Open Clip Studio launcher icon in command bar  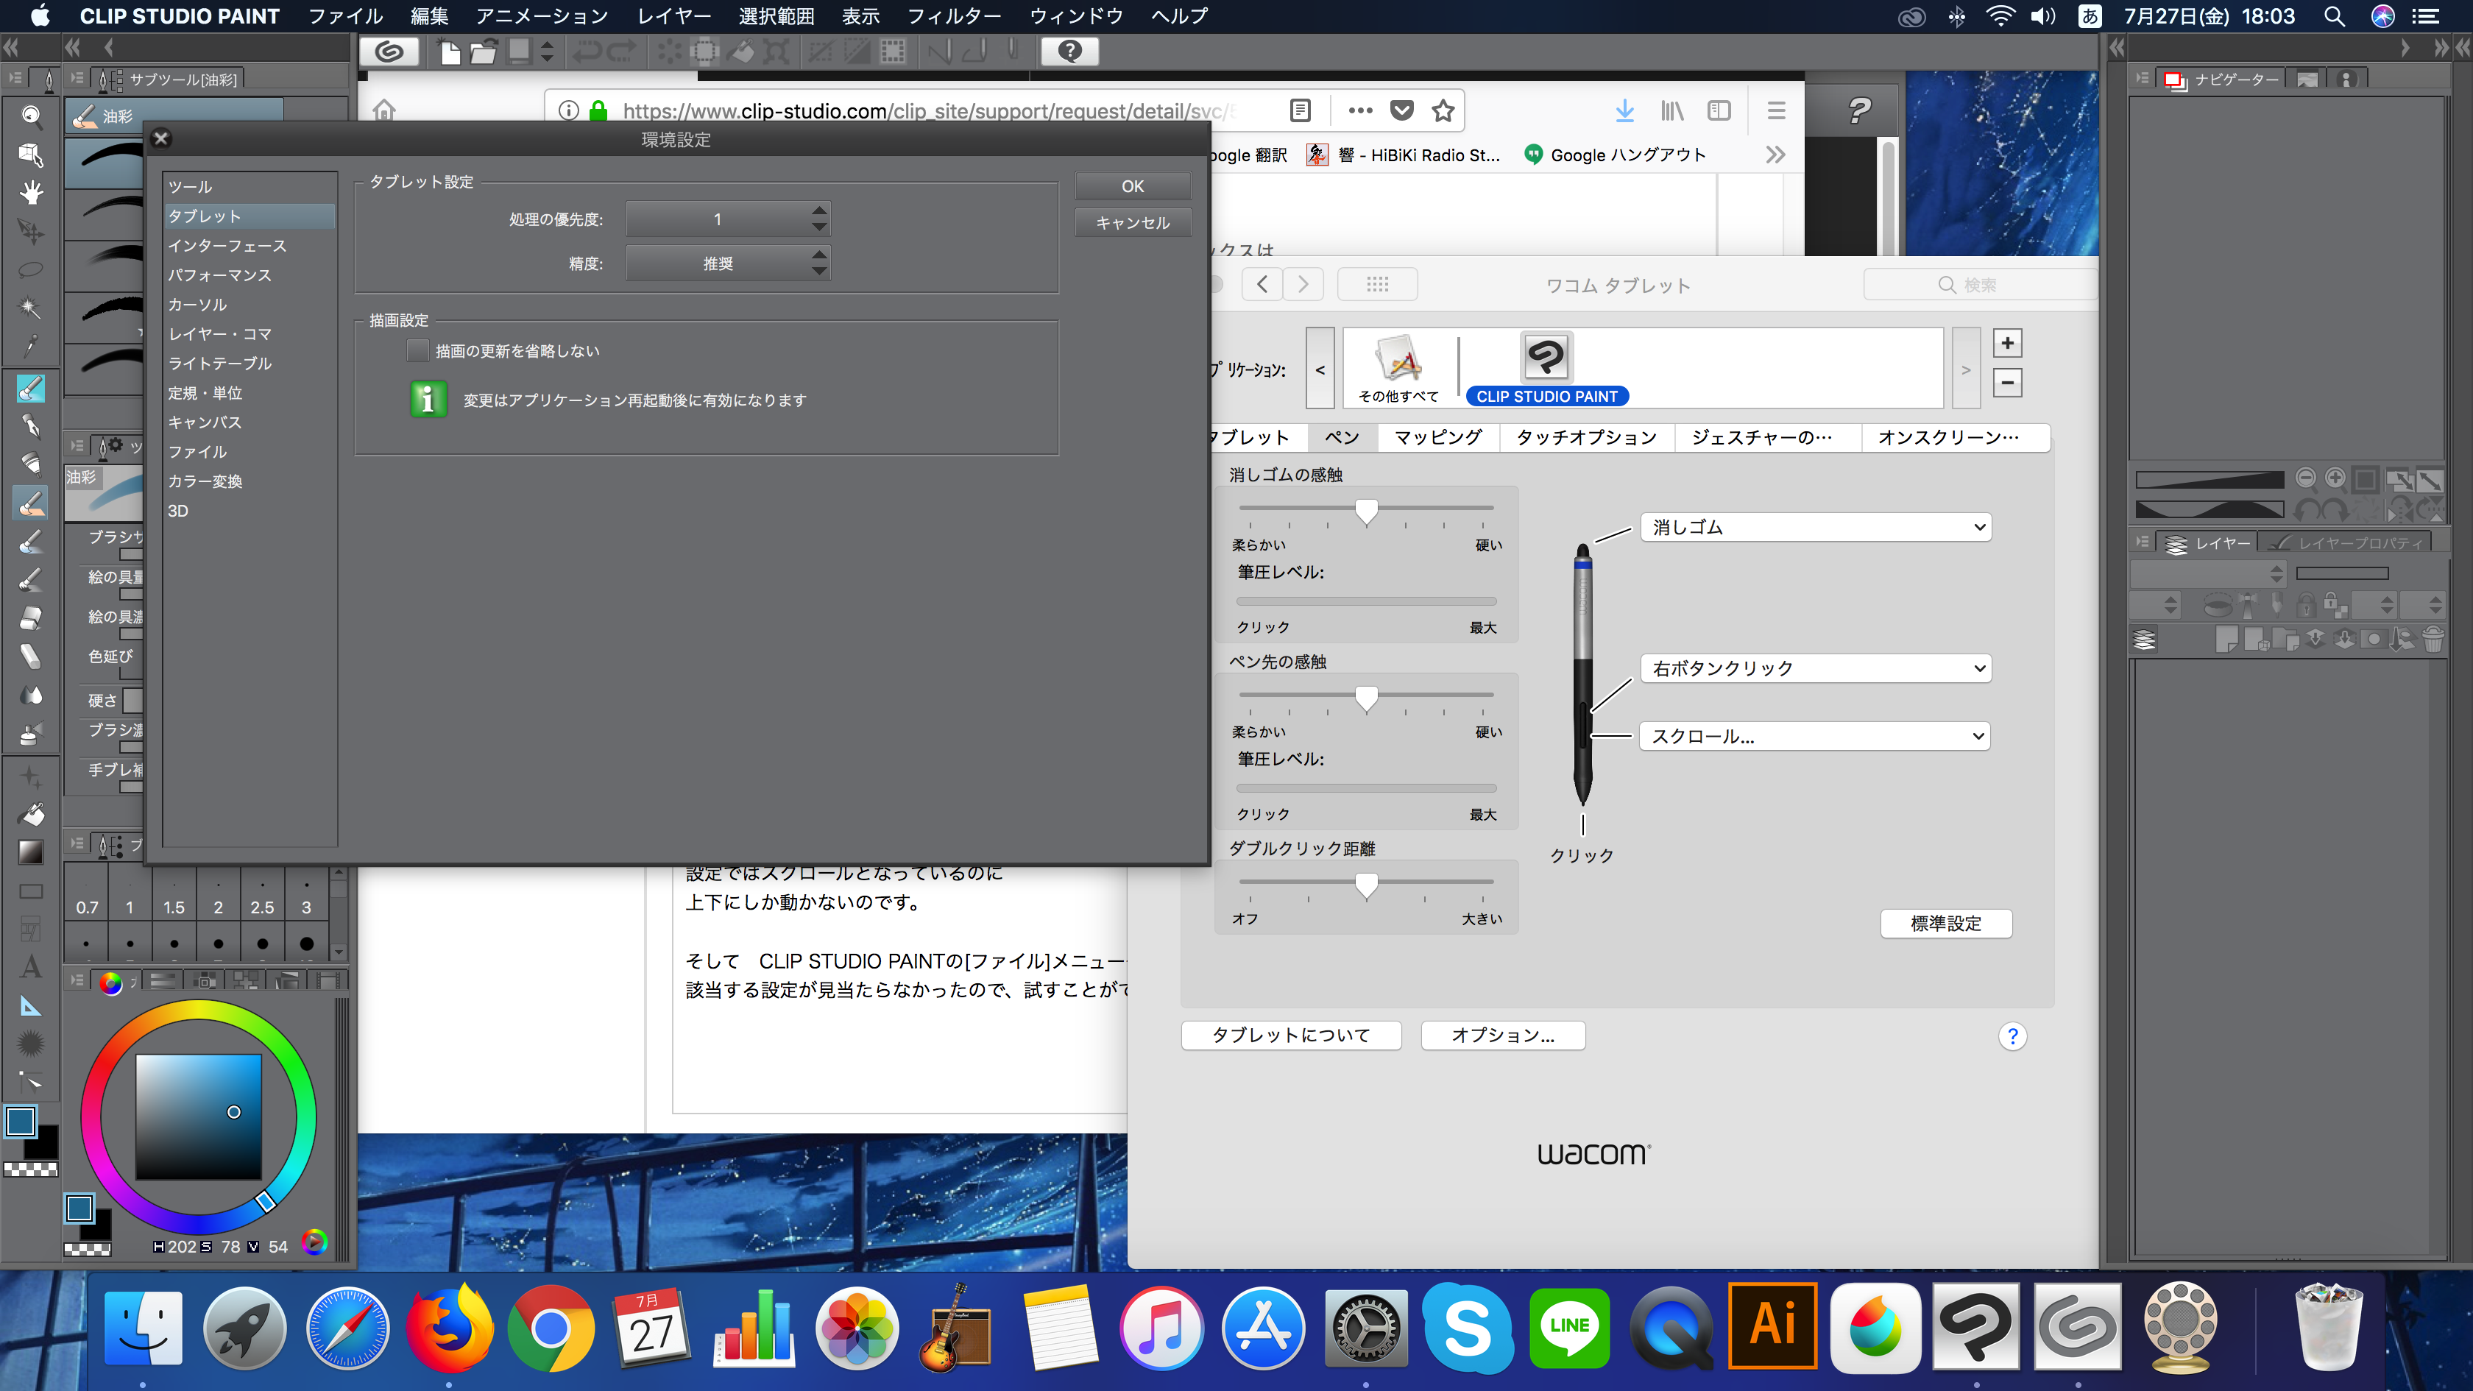pyautogui.click(x=389, y=52)
